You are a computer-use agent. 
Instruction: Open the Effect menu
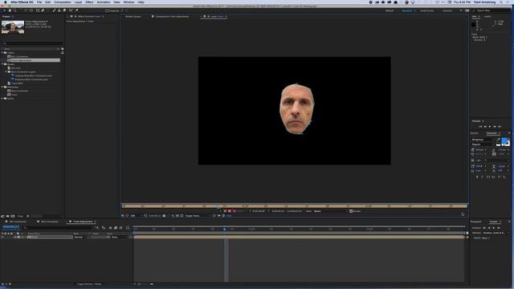click(89, 2)
